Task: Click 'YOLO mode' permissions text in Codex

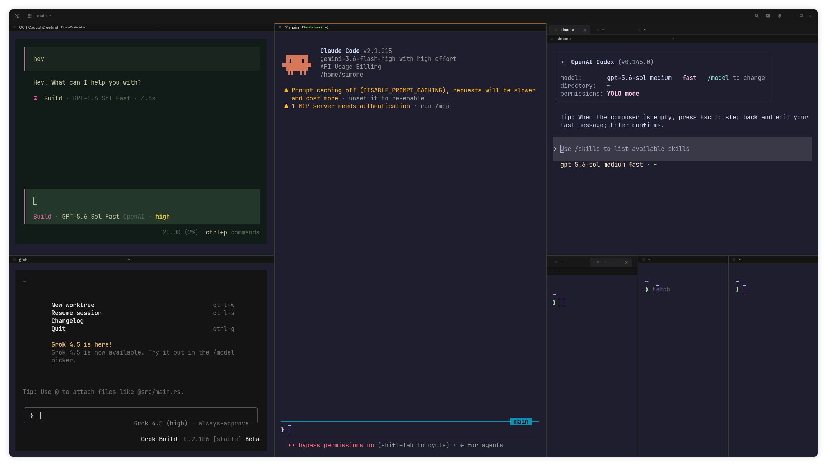Action: tap(623, 94)
